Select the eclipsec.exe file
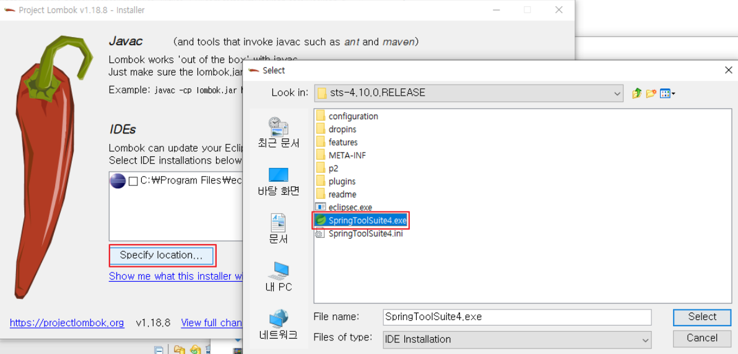The height and width of the screenshot is (354, 738). tap(345, 207)
